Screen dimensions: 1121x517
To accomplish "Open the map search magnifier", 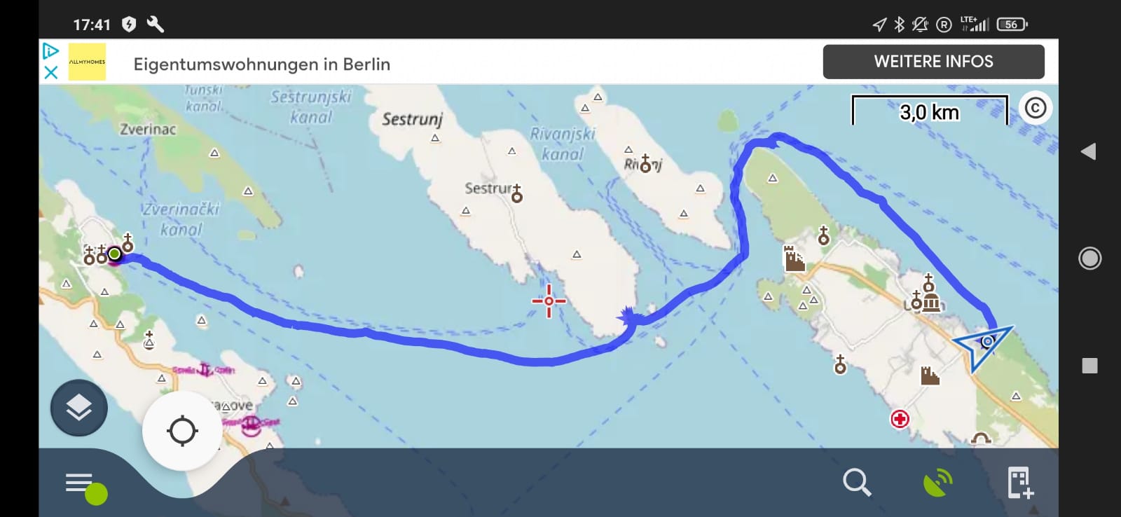I will coord(856,482).
